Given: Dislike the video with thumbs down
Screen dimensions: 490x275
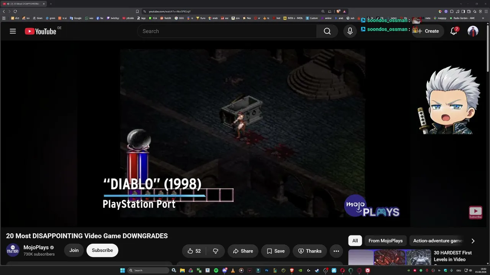Looking at the screenshot, I should pos(216,251).
